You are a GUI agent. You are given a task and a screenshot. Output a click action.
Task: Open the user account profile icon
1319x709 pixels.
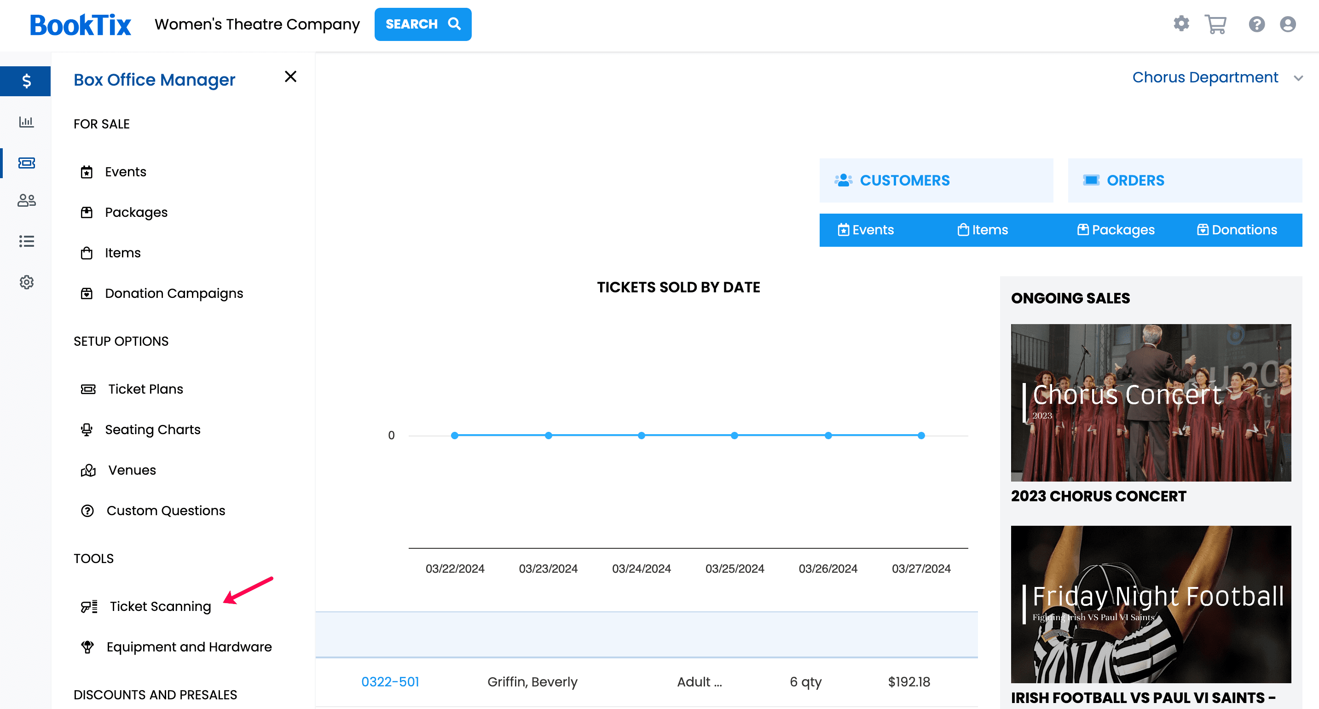click(x=1288, y=24)
